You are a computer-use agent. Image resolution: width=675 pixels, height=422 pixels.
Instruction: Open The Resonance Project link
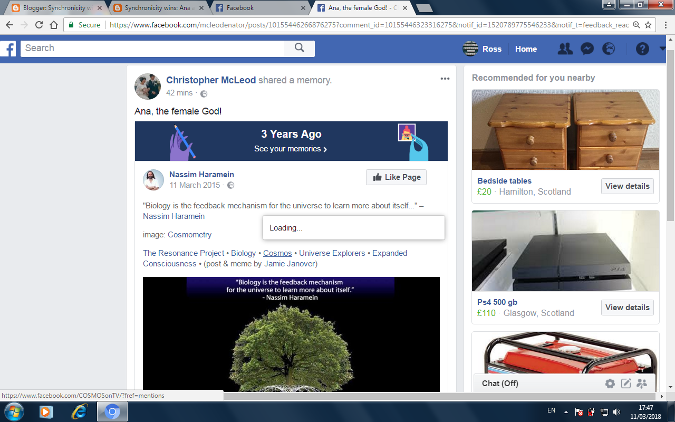click(184, 253)
